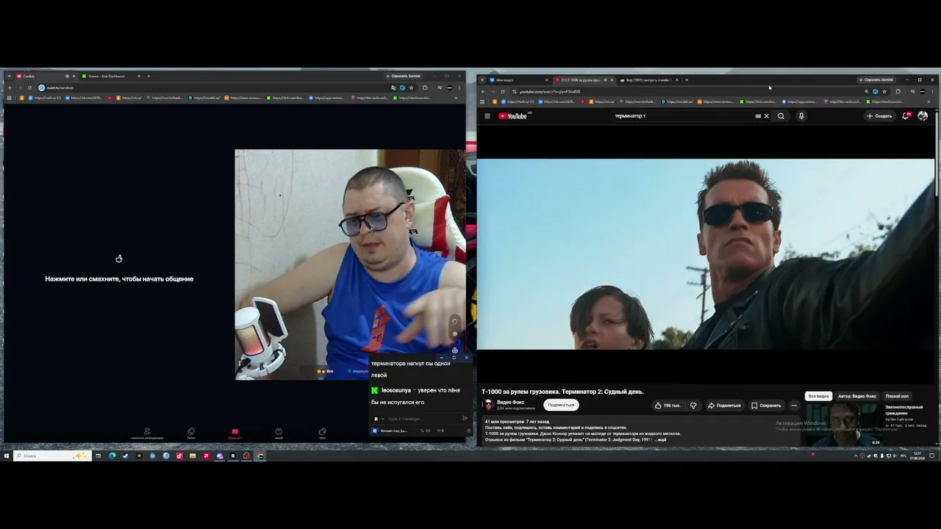The height and width of the screenshot is (529, 941).
Task: Send the chat message with arrow icon
Action: pos(465,419)
